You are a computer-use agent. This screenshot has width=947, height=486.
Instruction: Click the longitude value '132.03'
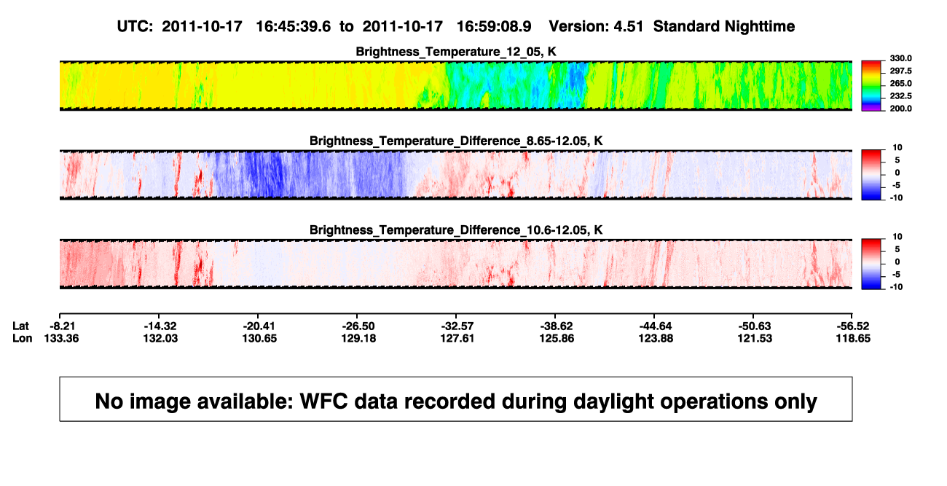tap(161, 338)
